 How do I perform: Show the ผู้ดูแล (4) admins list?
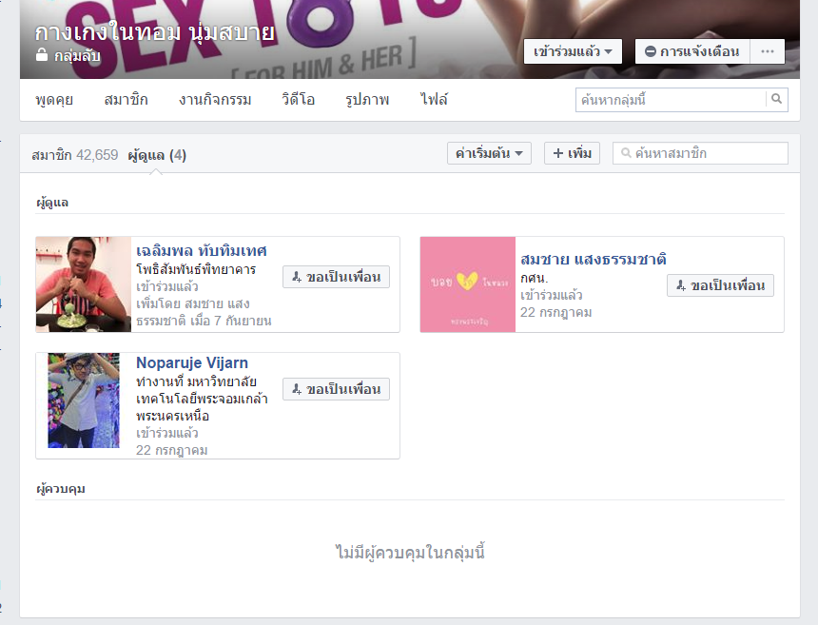(157, 154)
